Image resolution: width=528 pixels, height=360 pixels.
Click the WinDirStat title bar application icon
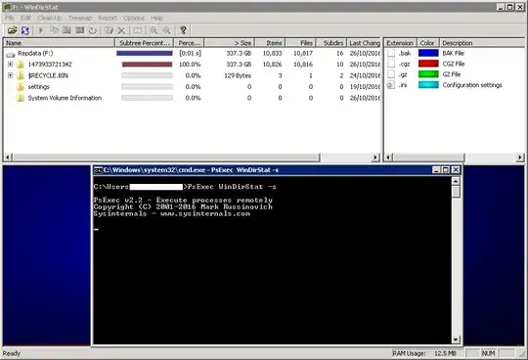pyautogui.click(x=7, y=7)
